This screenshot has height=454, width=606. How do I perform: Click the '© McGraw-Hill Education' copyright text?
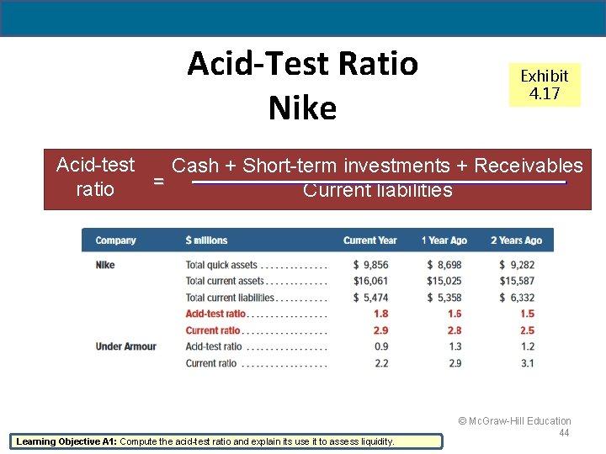(x=514, y=421)
